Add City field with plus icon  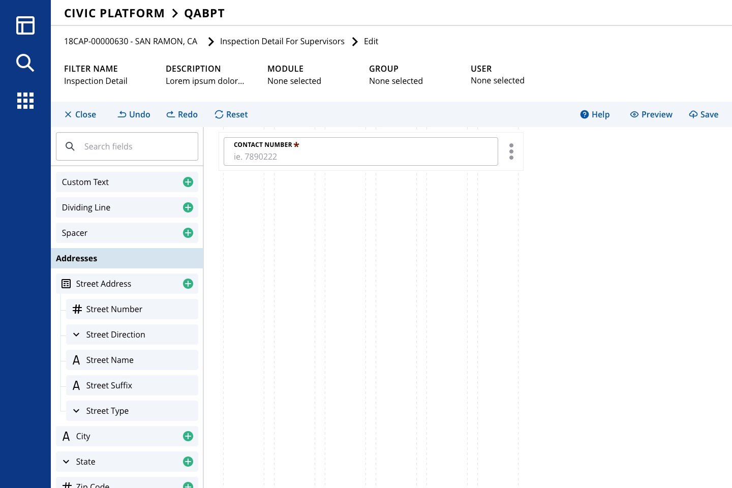coord(188,436)
